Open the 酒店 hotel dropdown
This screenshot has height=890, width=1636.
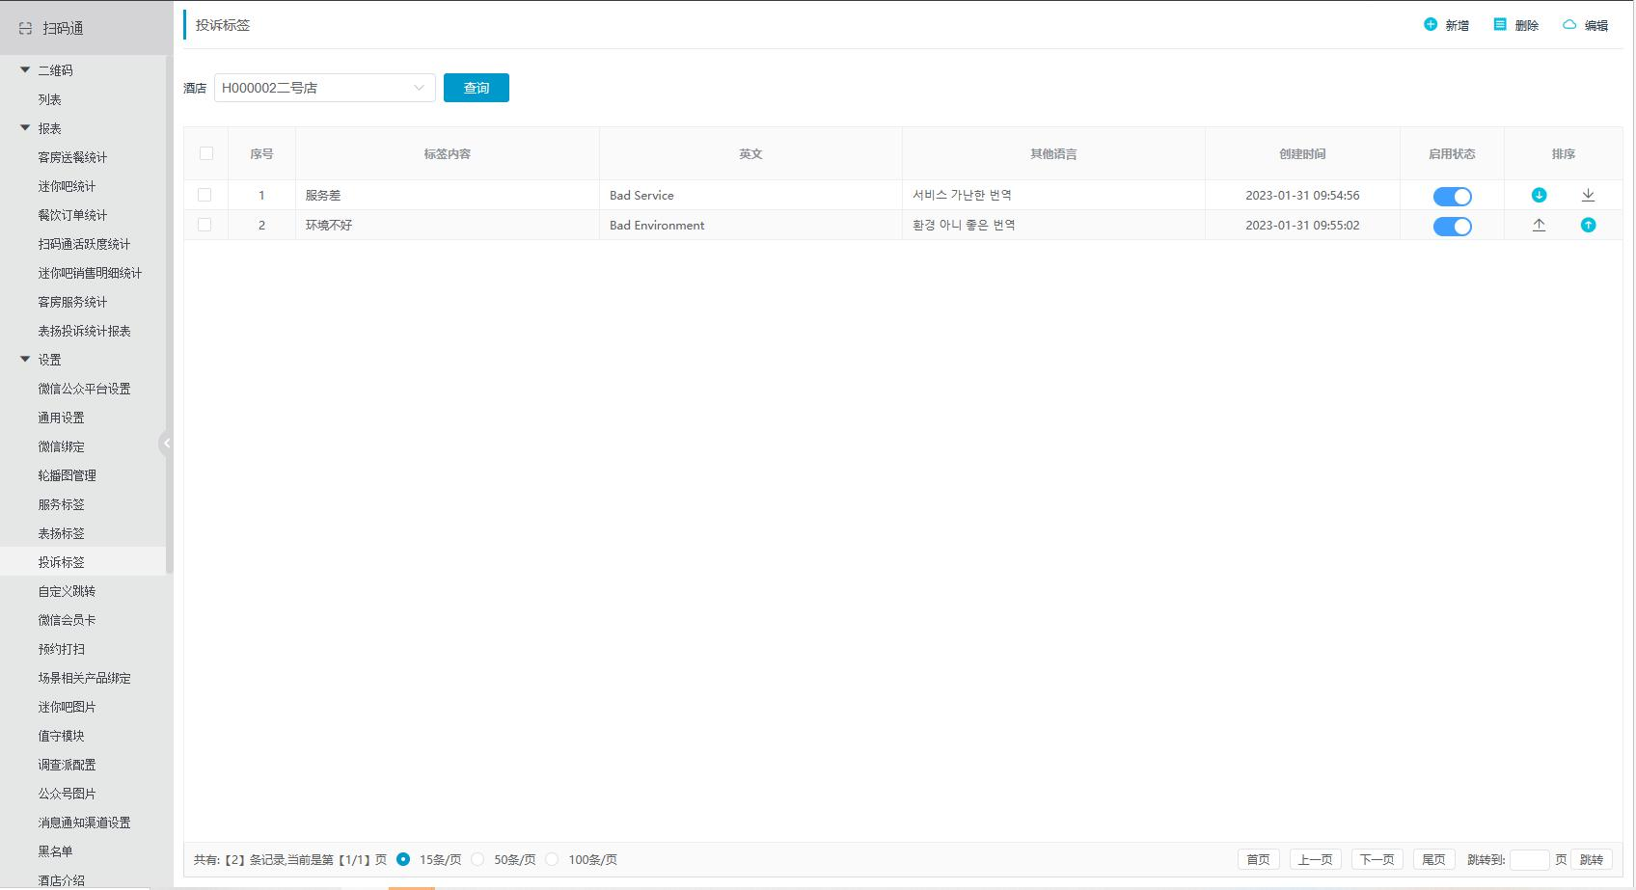click(x=324, y=88)
